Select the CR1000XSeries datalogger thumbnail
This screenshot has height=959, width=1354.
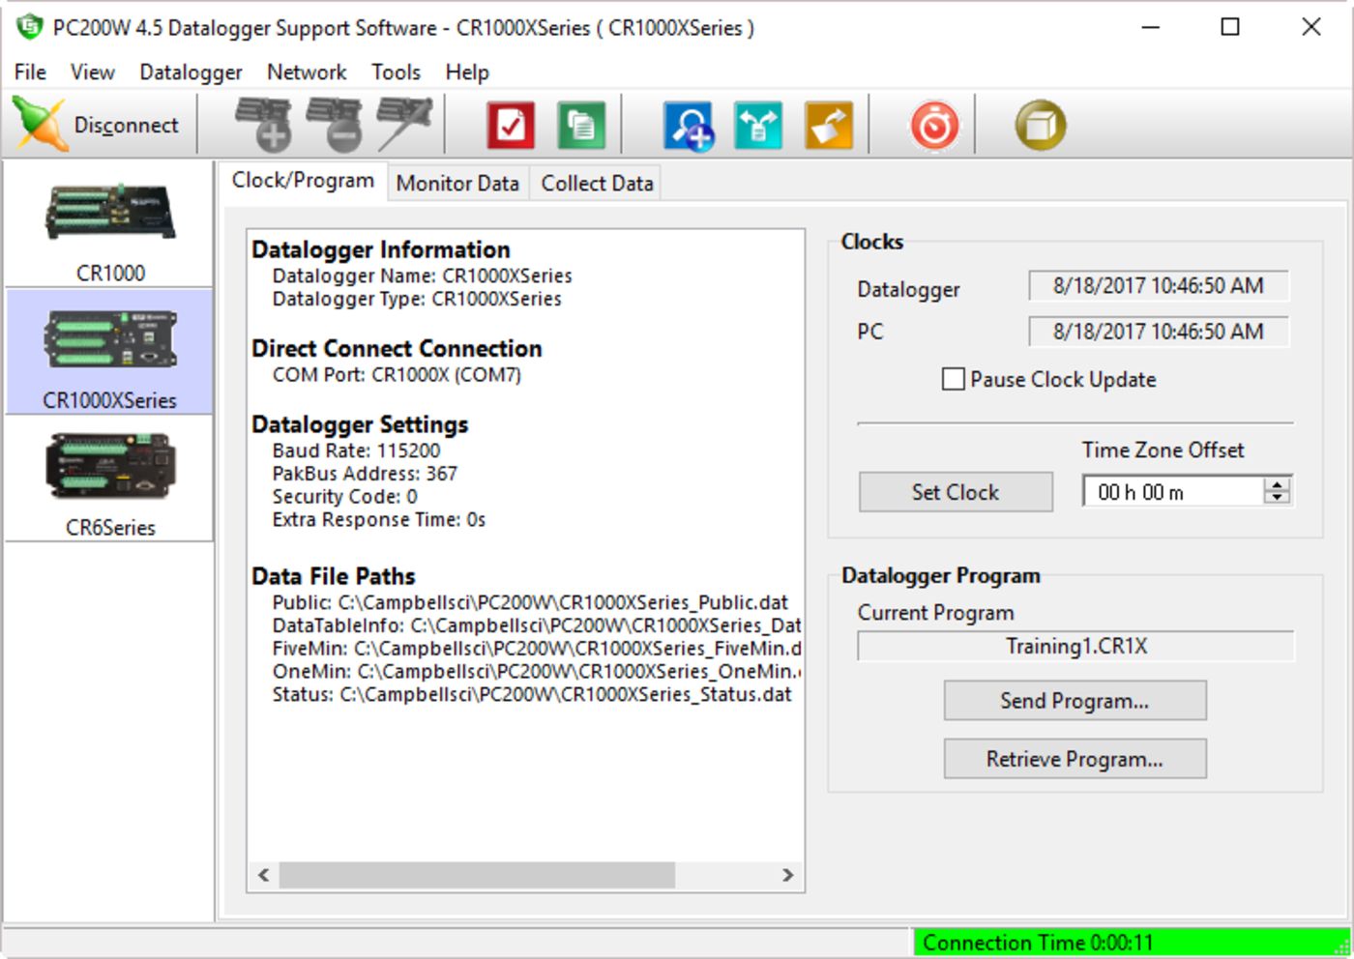[109, 352]
